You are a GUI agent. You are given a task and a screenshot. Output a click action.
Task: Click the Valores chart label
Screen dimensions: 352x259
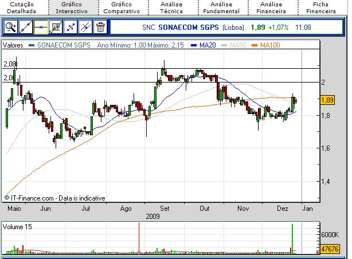tap(13, 45)
